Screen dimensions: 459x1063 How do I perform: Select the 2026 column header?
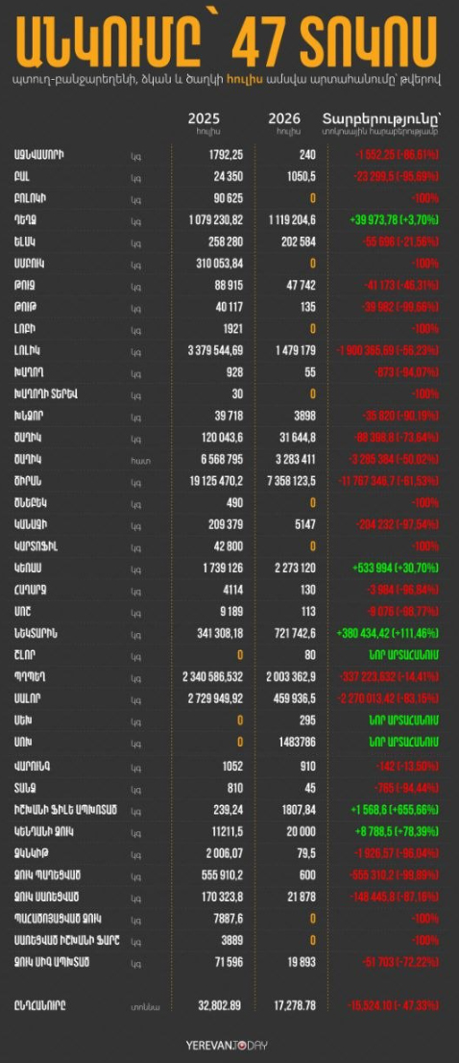284,121
